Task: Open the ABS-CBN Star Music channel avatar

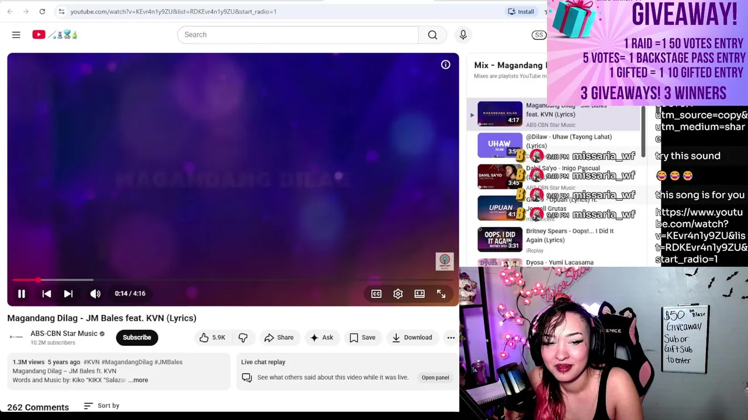Action: point(16,338)
